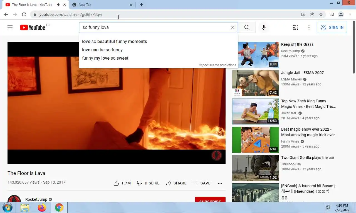Open Keep off the Grass thumbnail

coord(256,55)
